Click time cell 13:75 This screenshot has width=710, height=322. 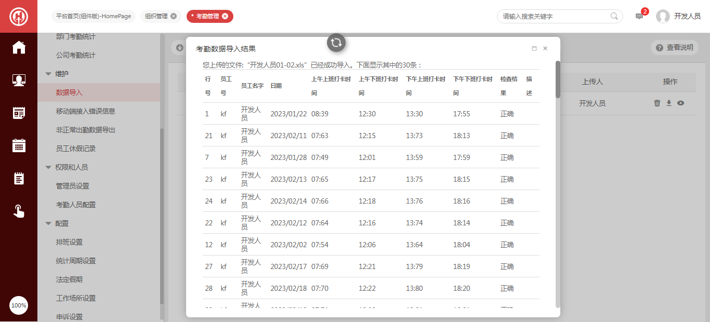click(414, 179)
